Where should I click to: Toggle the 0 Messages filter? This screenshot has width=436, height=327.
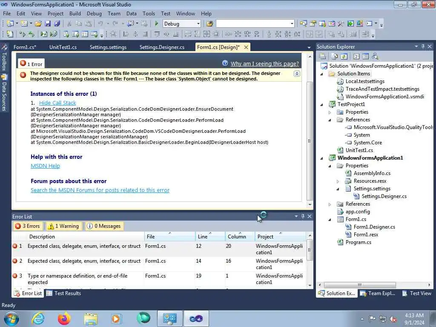(x=104, y=226)
